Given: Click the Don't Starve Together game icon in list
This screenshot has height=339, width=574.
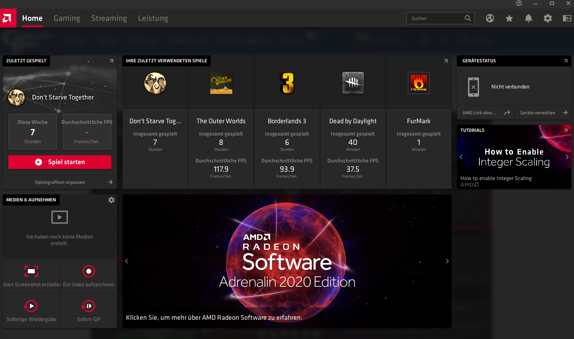Looking at the screenshot, I should point(155,83).
